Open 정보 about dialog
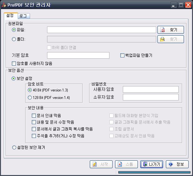The image size is (193, 176). coord(177,164)
